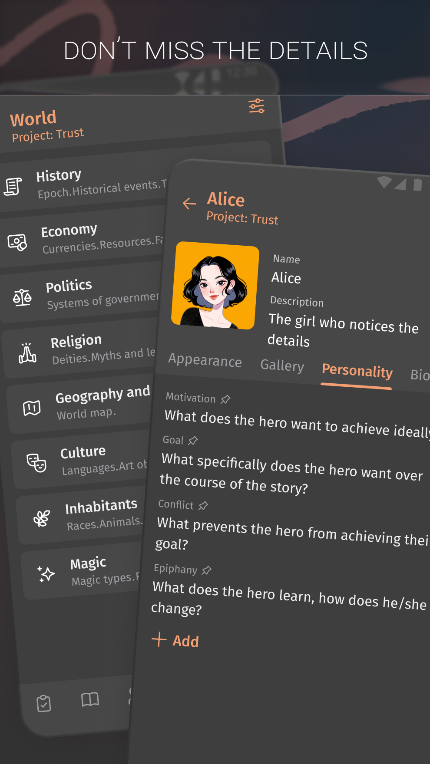
Task: Select the Personality tab
Action: pos(357,371)
